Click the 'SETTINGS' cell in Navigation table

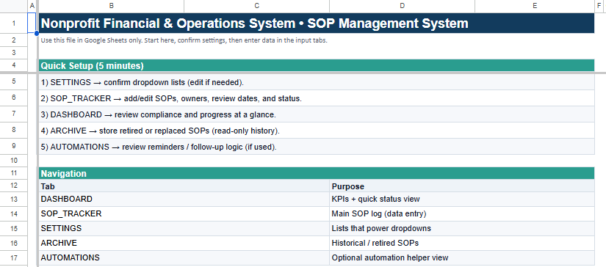(184, 228)
